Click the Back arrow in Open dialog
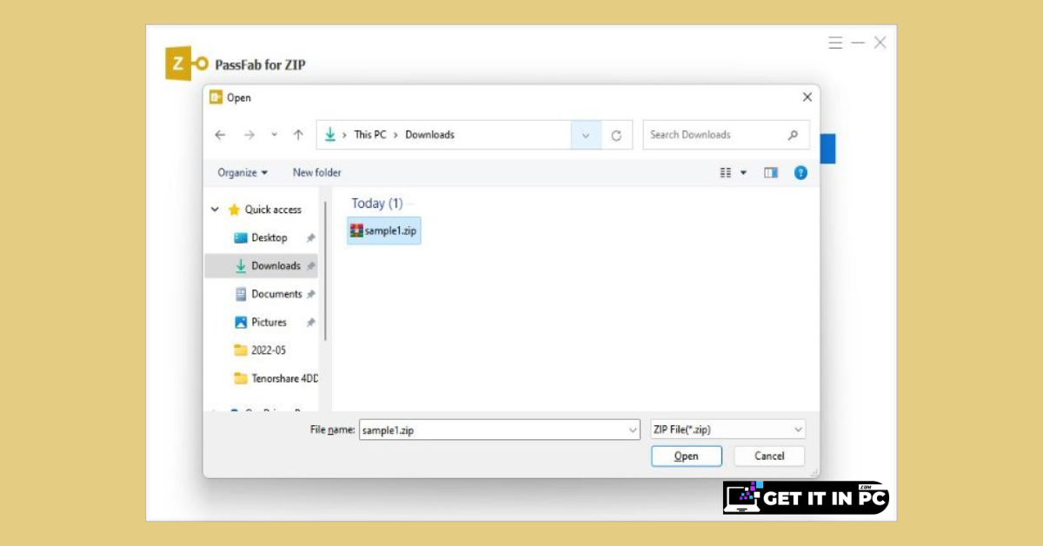 (220, 135)
